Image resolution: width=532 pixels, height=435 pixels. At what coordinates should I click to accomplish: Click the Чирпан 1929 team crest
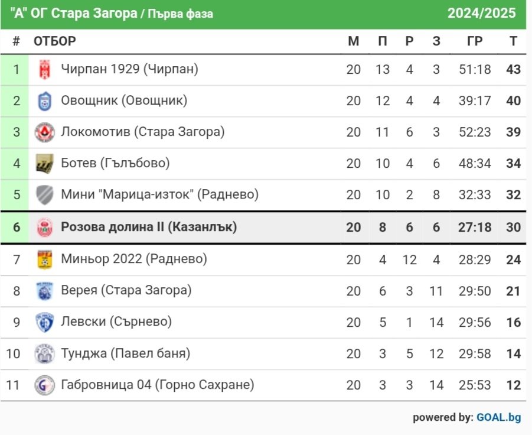coord(45,70)
